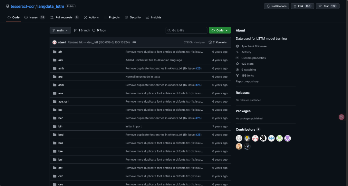
Task: Expand the green Code clone dropdown
Action: click(220, 30)
